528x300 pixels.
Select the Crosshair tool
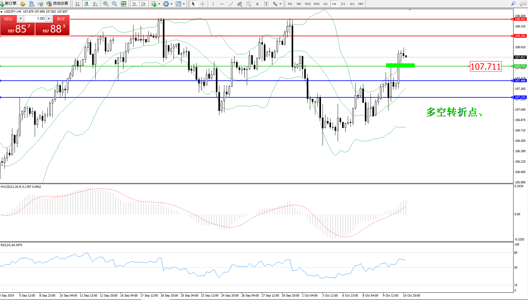tap(203, 4)
